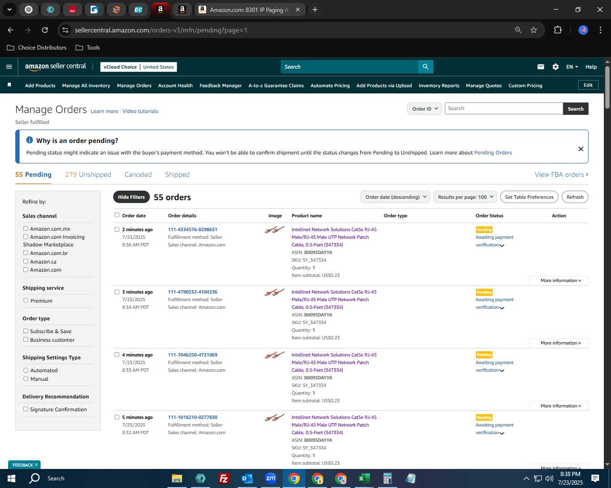Screen dimensions: 611x488
Task: Open order link 111-1018210-0277830
Action: pyautogui.click(x=192, y=417)
